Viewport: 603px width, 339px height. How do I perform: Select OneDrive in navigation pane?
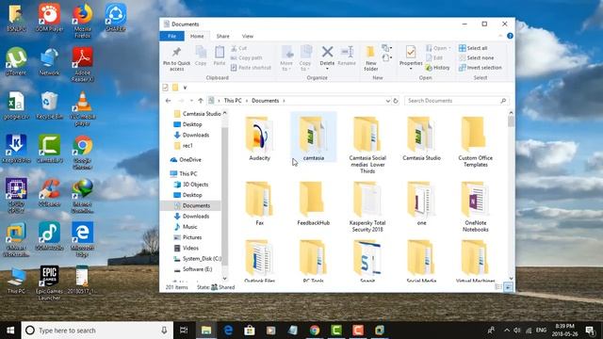187,159
